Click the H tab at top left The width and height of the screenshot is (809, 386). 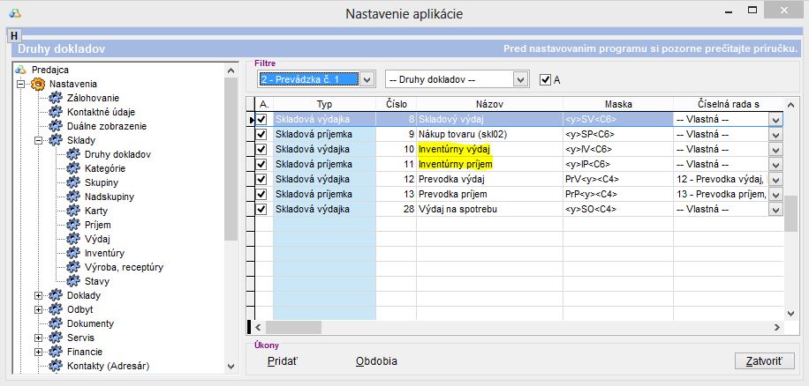click(13, 35)
